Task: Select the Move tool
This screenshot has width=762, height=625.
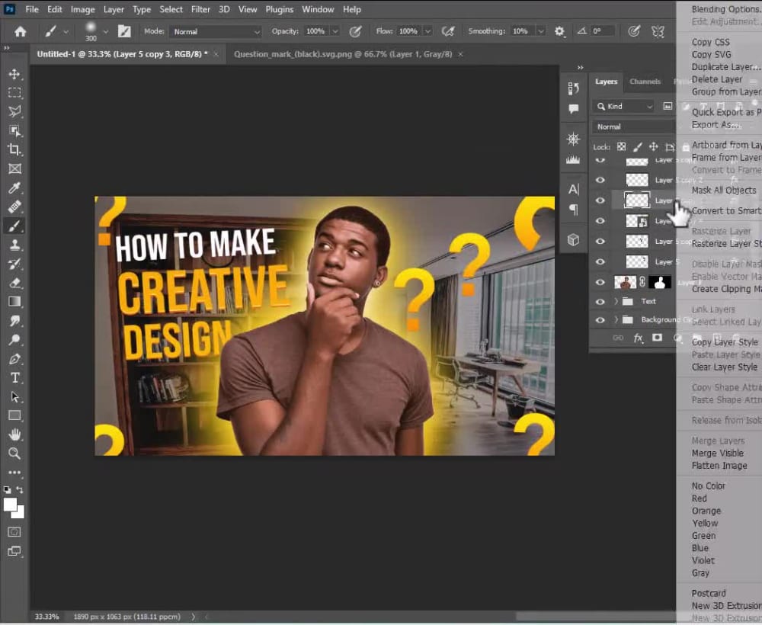Action: [x=15, y=74]
